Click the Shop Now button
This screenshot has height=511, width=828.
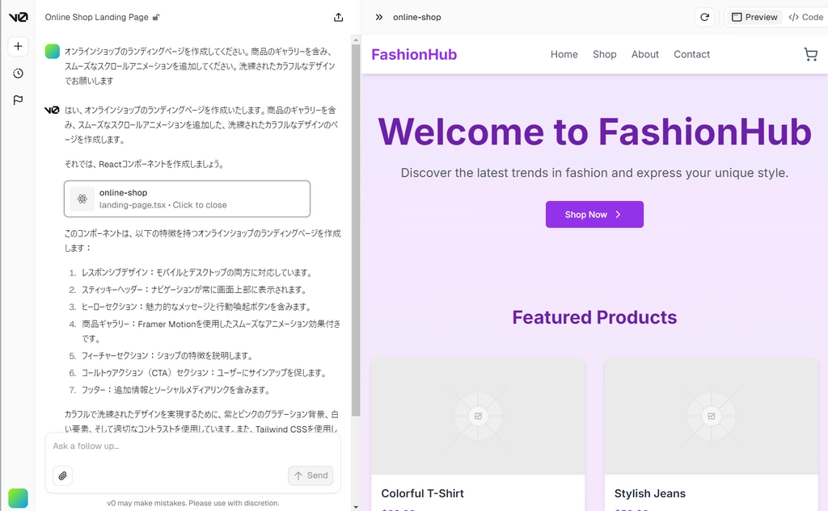coord(594,215)
